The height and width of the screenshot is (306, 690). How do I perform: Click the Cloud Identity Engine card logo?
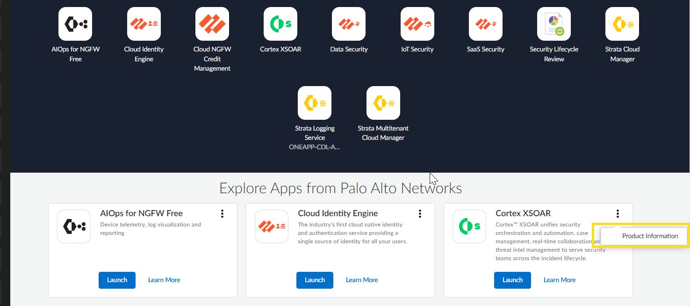point(272,226)
